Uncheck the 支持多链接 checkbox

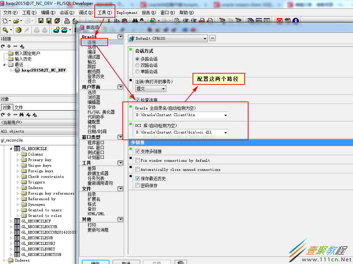coord(137,151)
